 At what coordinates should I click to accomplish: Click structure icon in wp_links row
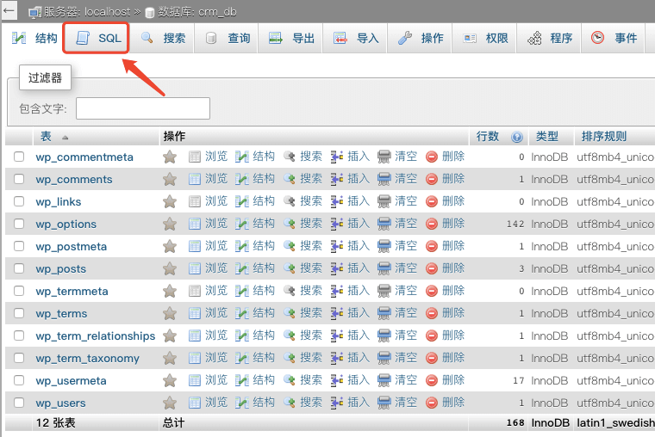tap(242, 201)
